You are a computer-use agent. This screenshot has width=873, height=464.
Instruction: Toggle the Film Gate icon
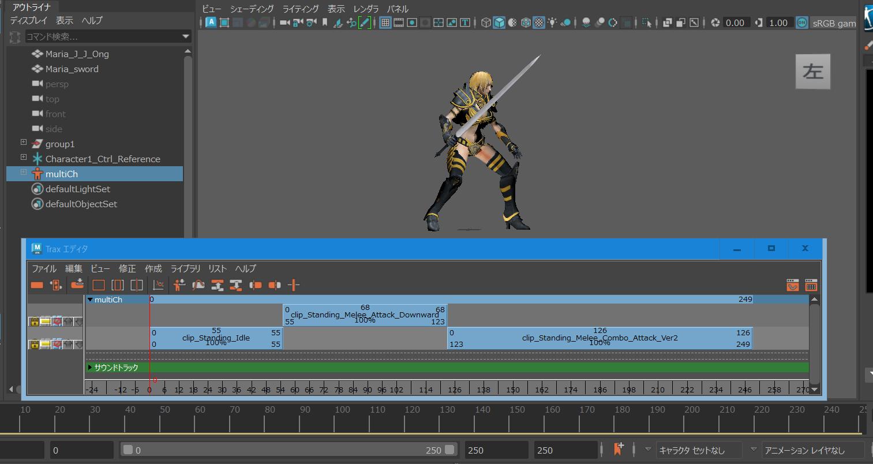399,23
